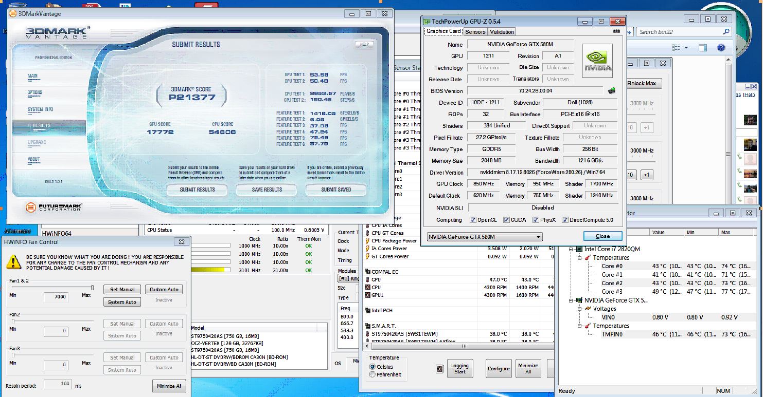The width and height of the screenshot is (763, 397).
Task: Click the Respin period input field
Action: point(58,384)
